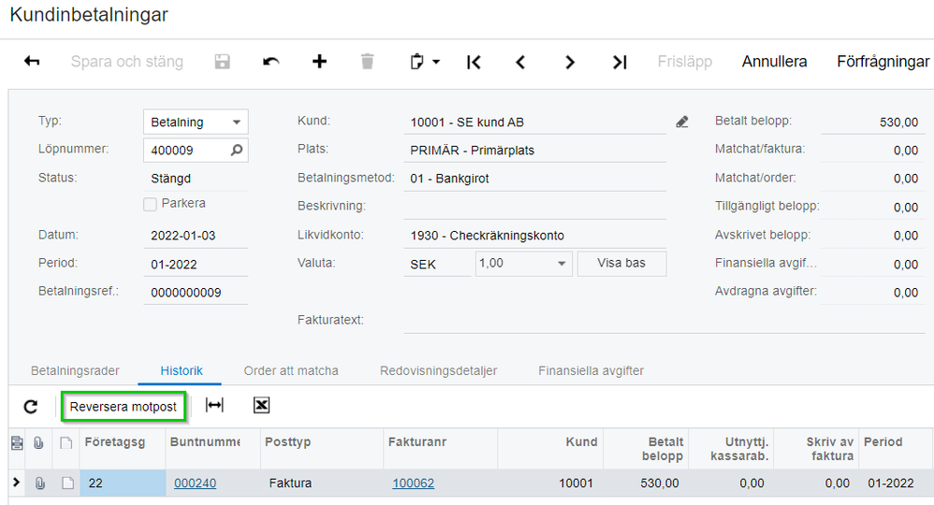934x505 pixels.
Task: Open the currency rate 1,00 dropdown
Action: point(523,263)
